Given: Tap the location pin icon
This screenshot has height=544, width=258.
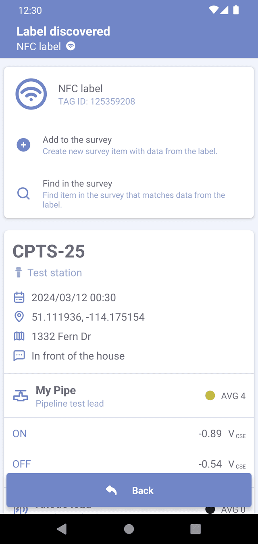Looking at the screenshot, I should (x=19, y=317).
